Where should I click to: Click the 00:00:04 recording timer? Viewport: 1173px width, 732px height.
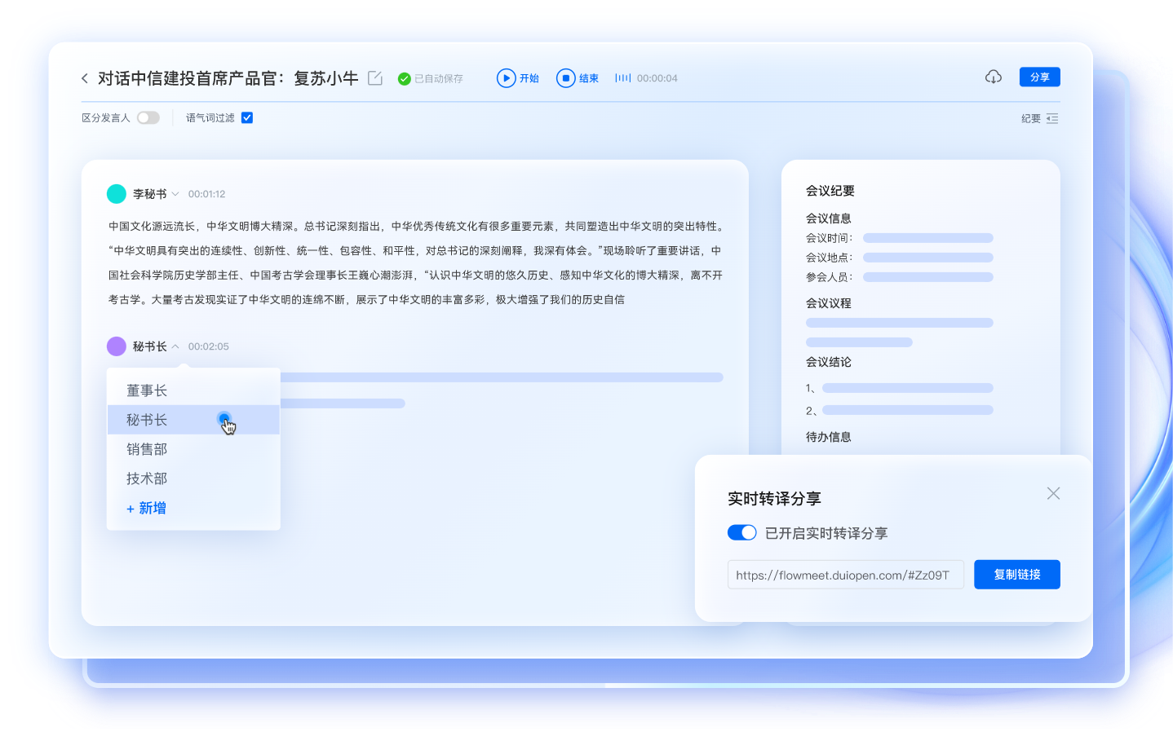tap(657, 78)
